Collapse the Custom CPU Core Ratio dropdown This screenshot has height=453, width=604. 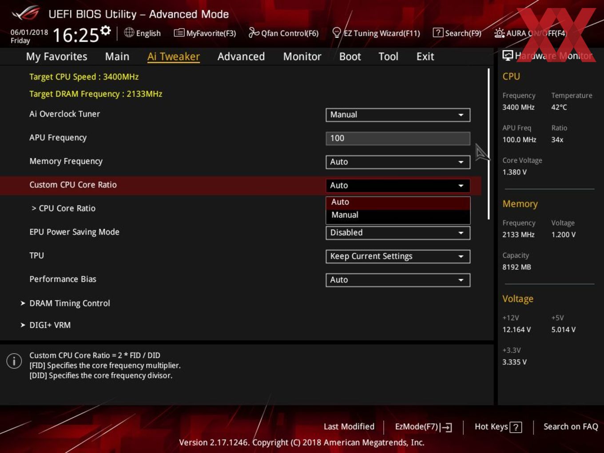[398, 185]
